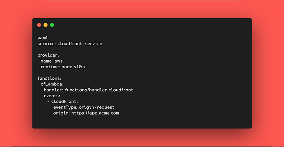284x147 pixels.
Task: Click the green maximize dot
Action: click(x=52, y=25)
